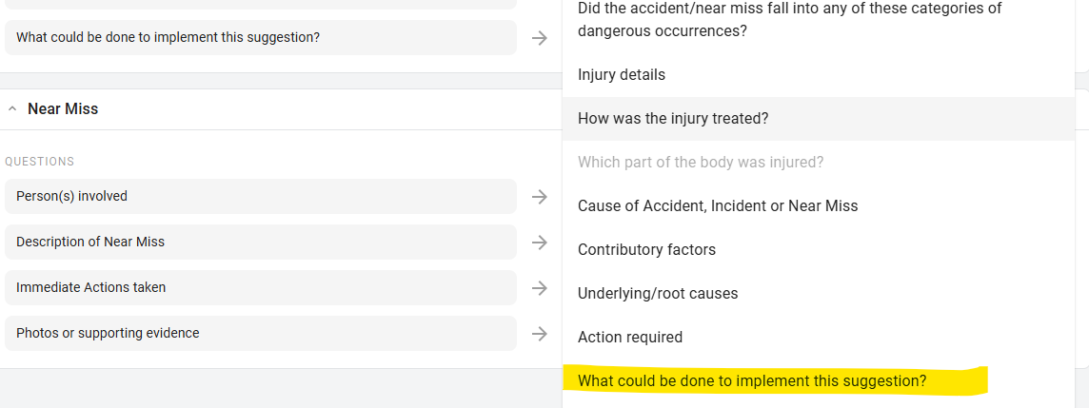The height and width of the screenshot is (408, 1089).
Task: Click arrow beside Description of Near Miss
Action: pos(540,243)
